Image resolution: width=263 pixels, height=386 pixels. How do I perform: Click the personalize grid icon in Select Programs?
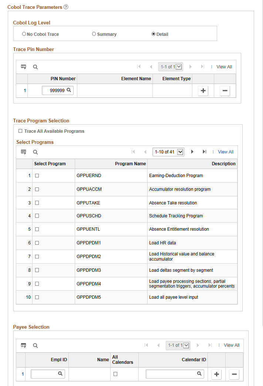24,152
